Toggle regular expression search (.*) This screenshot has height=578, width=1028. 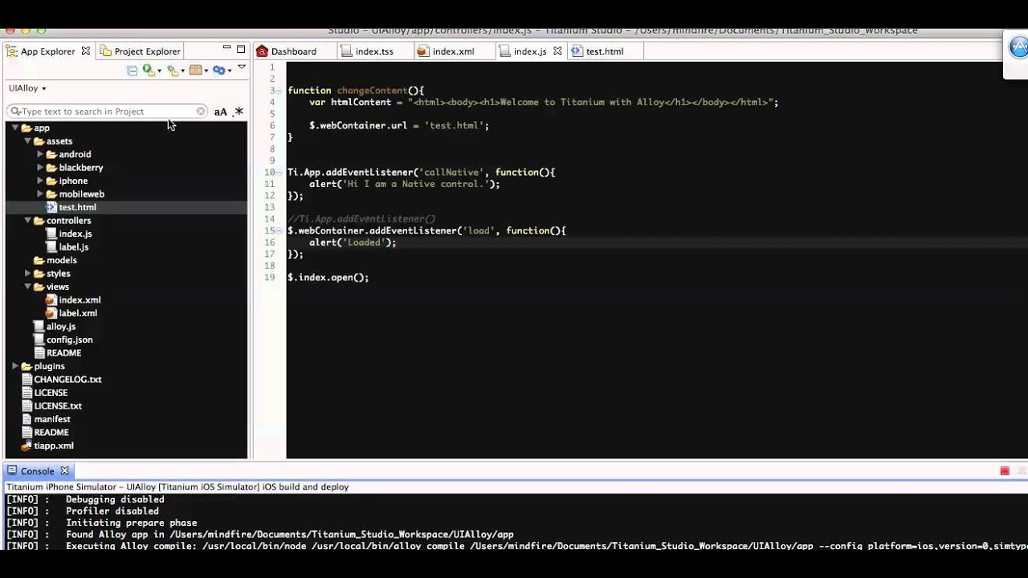[x=238, y=112]
